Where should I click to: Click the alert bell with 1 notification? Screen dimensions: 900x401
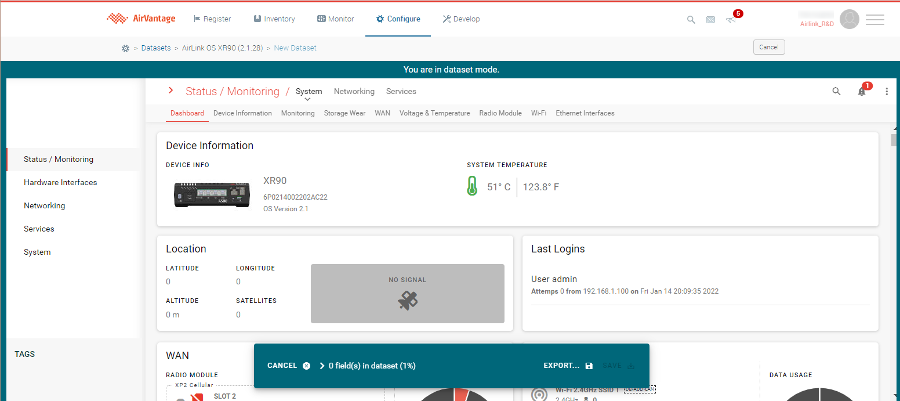[x=862, y=91]
